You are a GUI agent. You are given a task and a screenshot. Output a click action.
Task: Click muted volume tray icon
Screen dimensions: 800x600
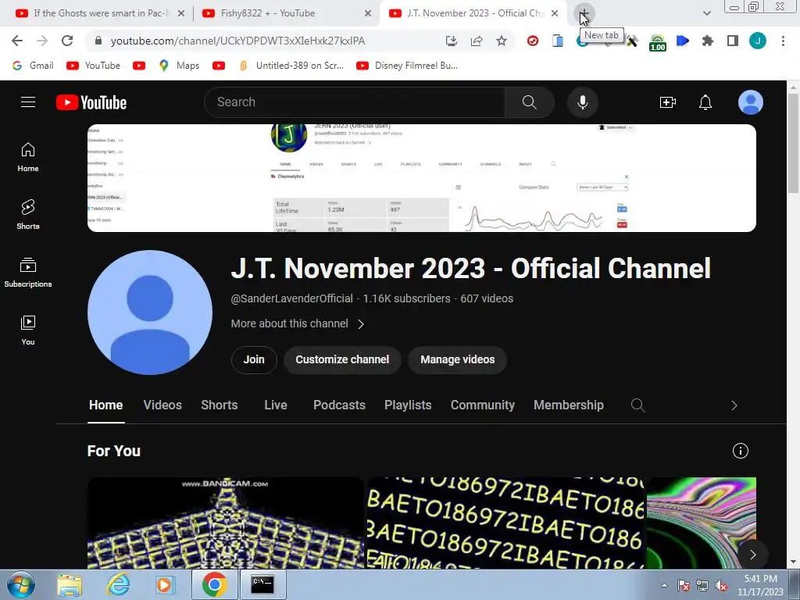point(721,585)
